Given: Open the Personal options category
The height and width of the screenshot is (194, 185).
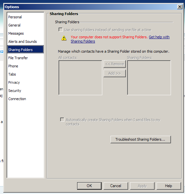Looking at the screenshot, I should coord(15,17).
